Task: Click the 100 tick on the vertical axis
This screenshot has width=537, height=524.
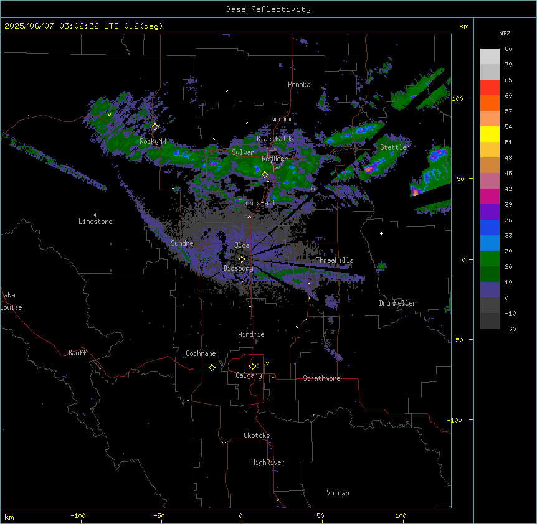Action: [457, 98]
